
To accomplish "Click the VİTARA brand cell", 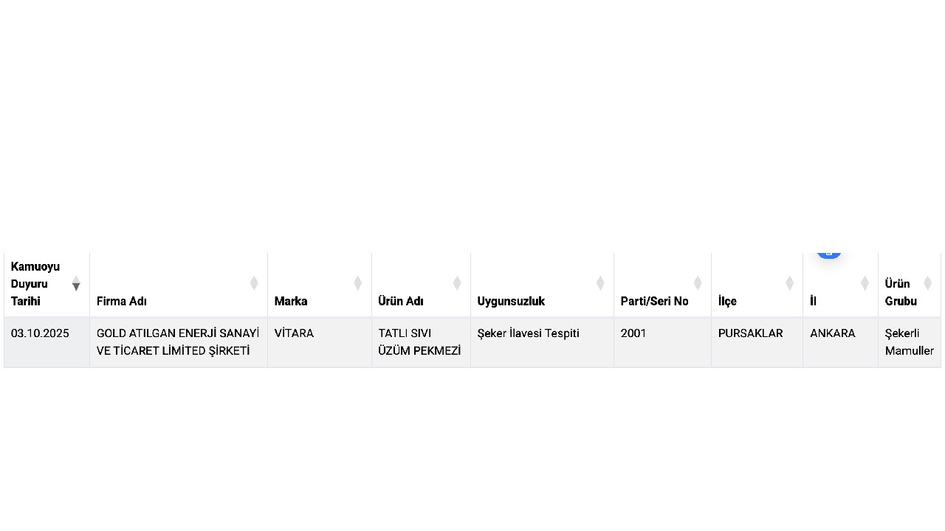I will click(x=294, y=333).
